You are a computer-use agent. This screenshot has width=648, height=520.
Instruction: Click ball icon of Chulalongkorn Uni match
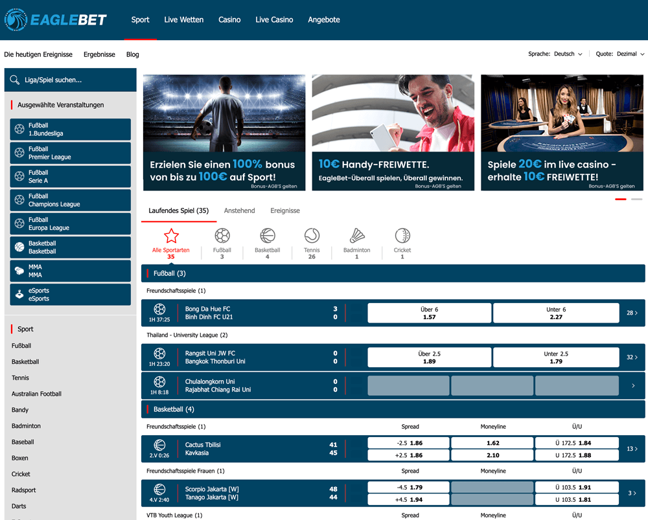point(159,381)
